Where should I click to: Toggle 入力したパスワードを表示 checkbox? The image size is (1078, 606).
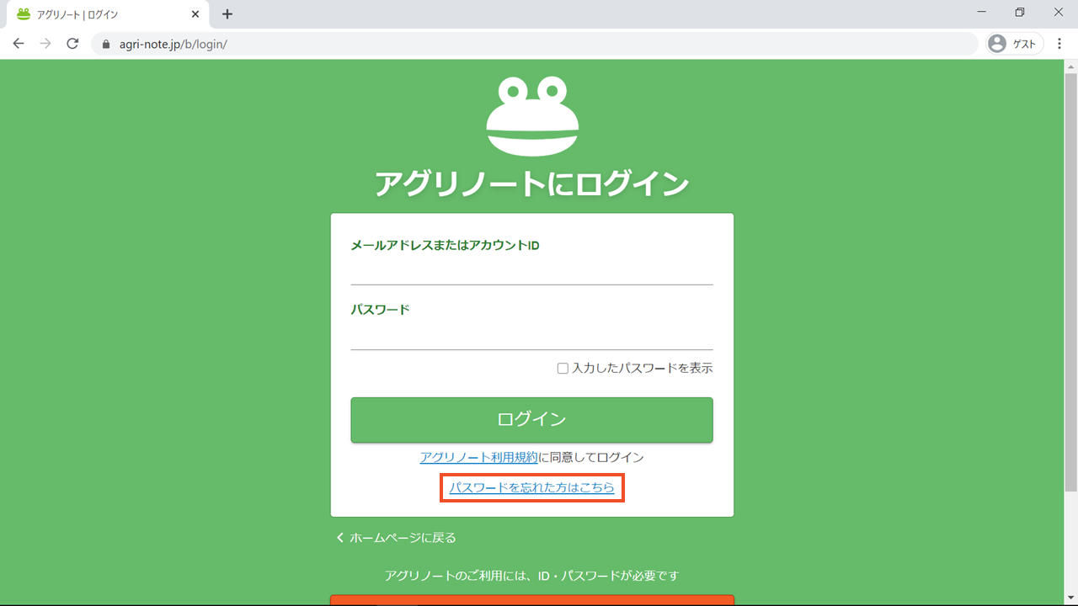tap(563, 369)
